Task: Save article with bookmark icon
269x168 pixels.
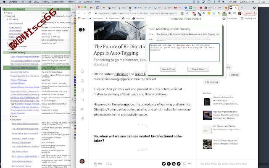Action: pos(184,164)
